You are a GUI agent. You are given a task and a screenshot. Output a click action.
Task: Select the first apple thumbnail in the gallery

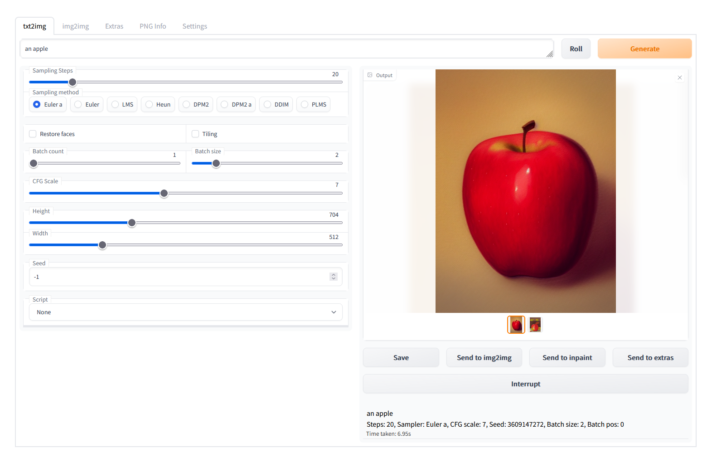tap(516, 325)
